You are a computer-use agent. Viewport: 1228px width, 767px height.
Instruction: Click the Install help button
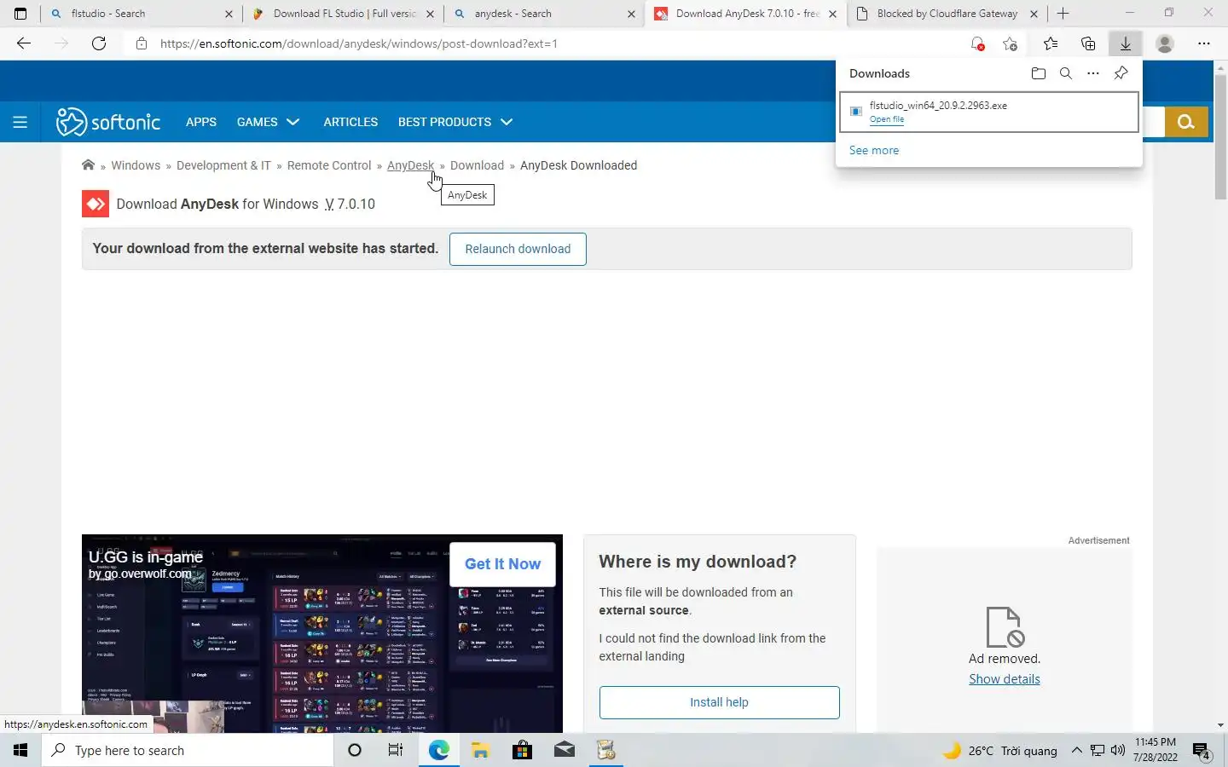click(x=719, y=702)
